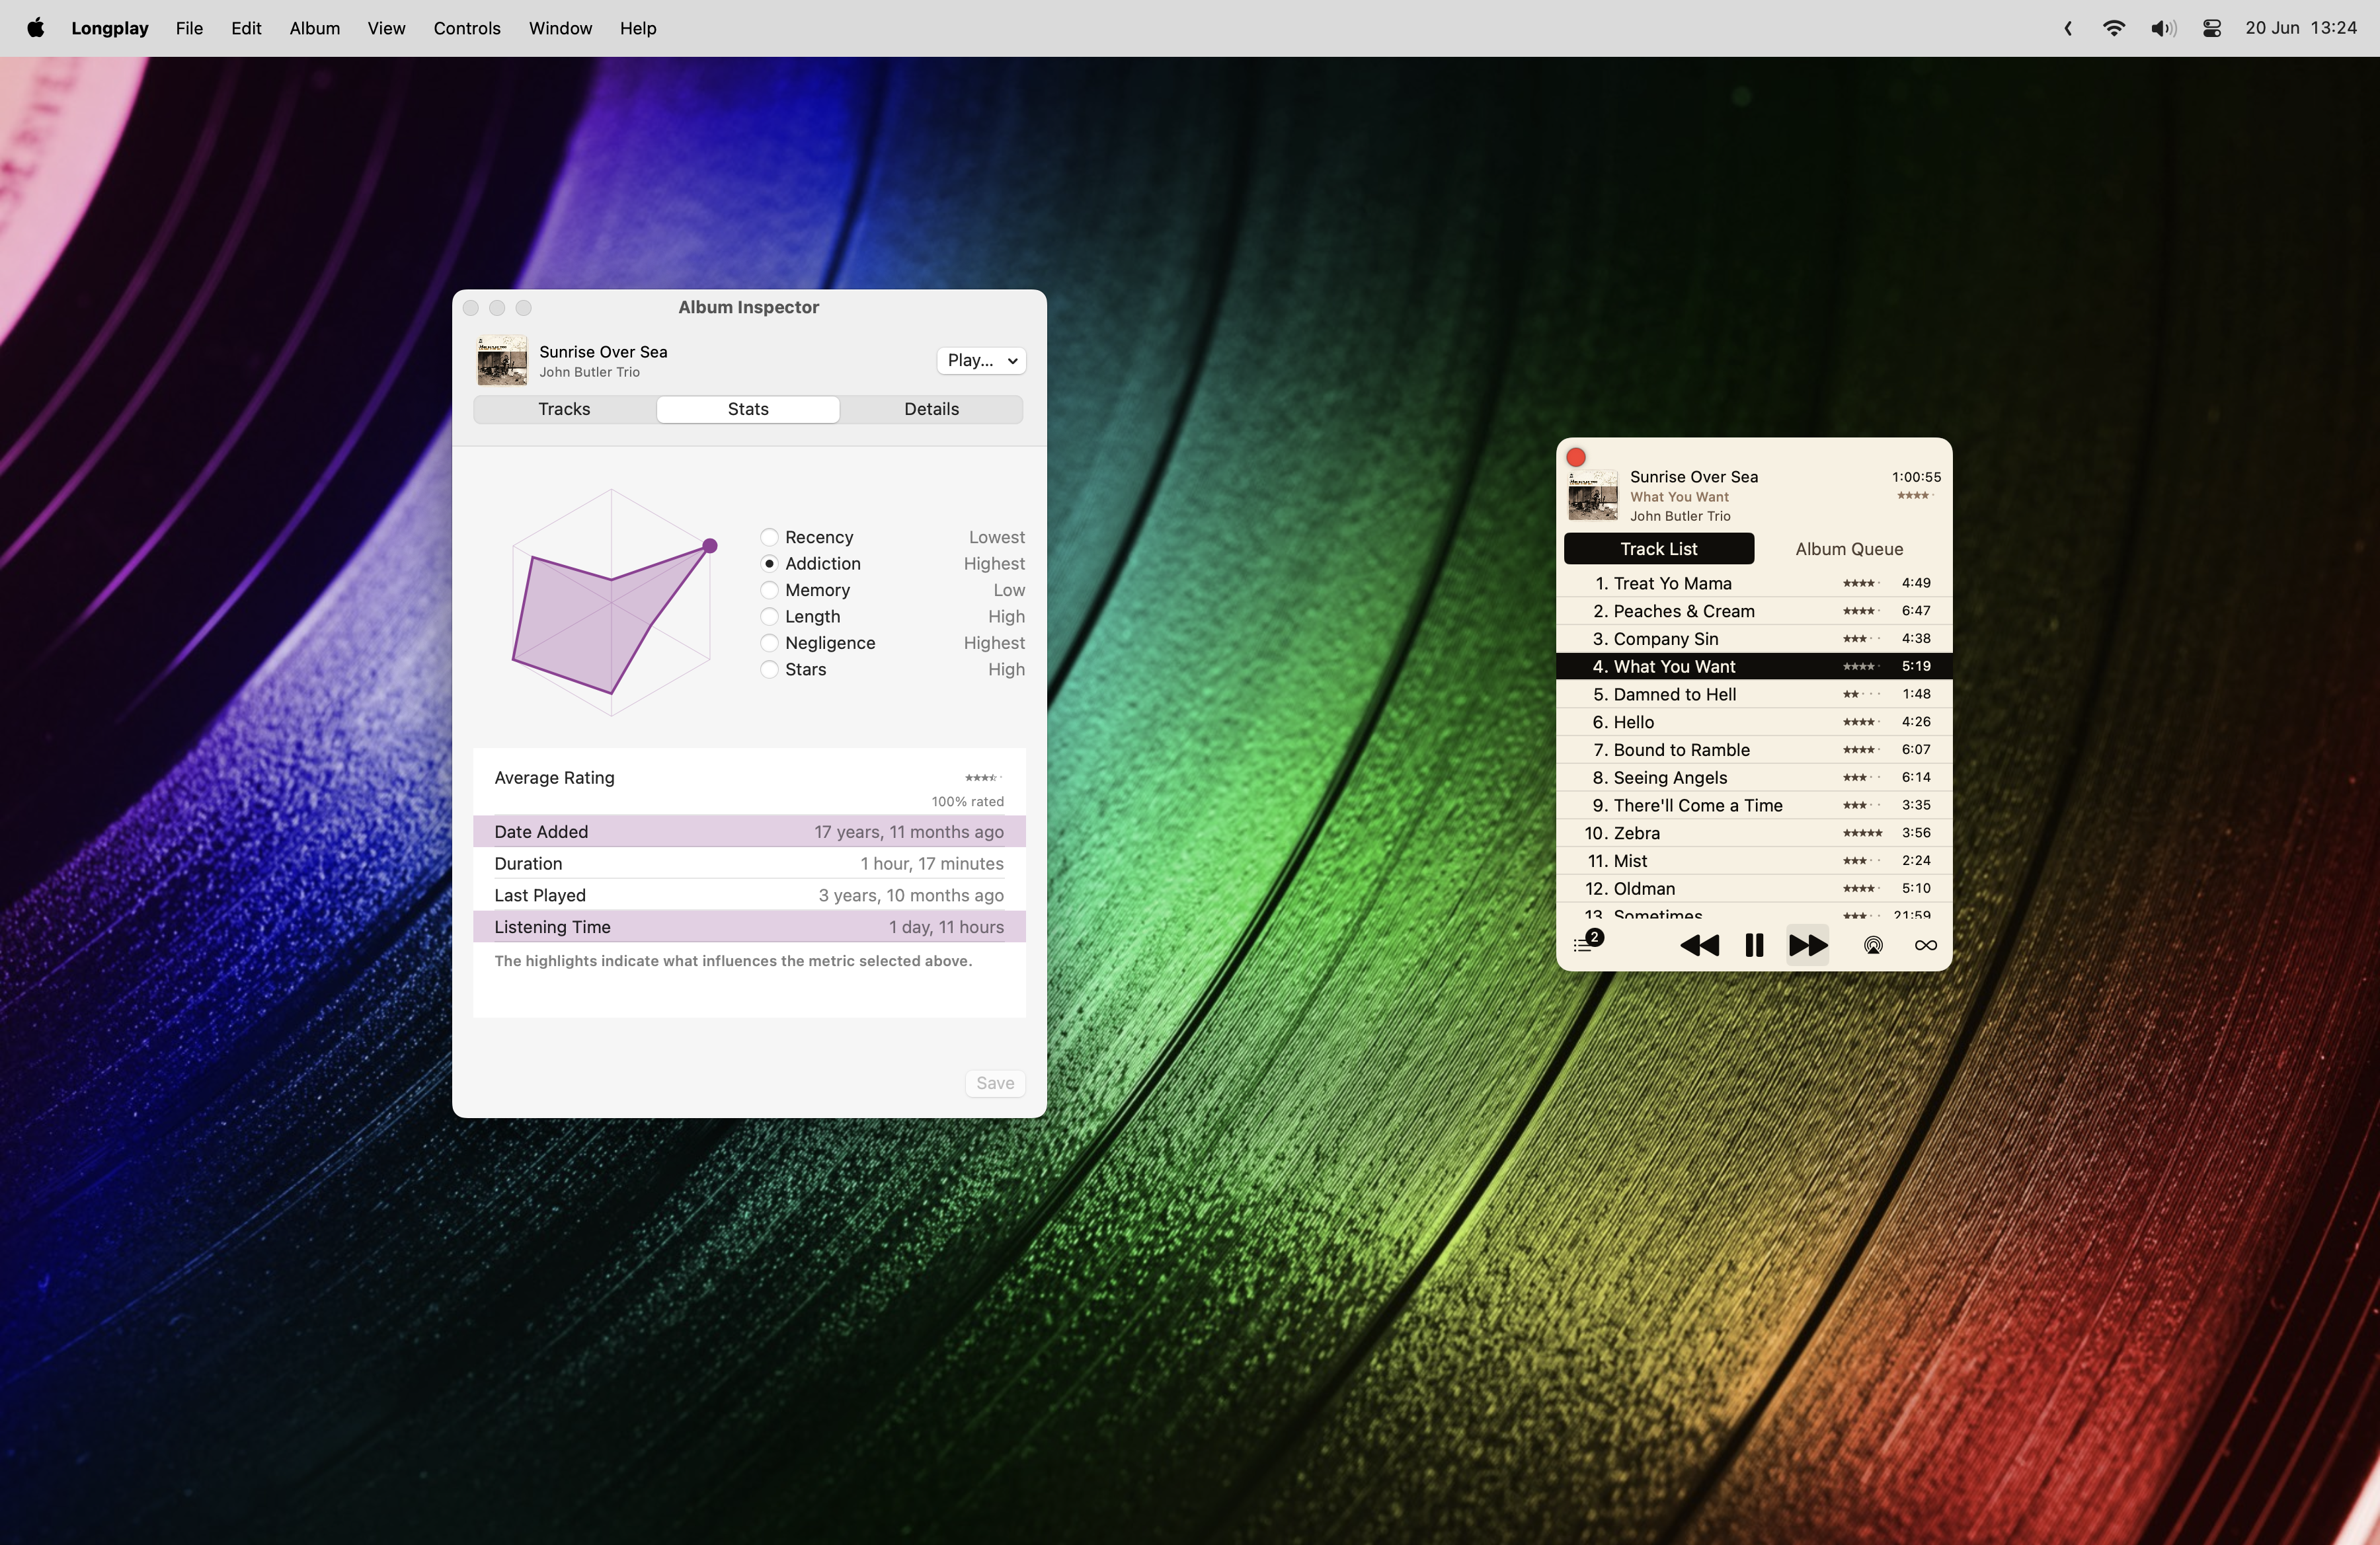Select the Recency radio button
Image resolution: width=2380 pixels, height=1545 pixels.
pyautogui.click(x=769, y=538)
